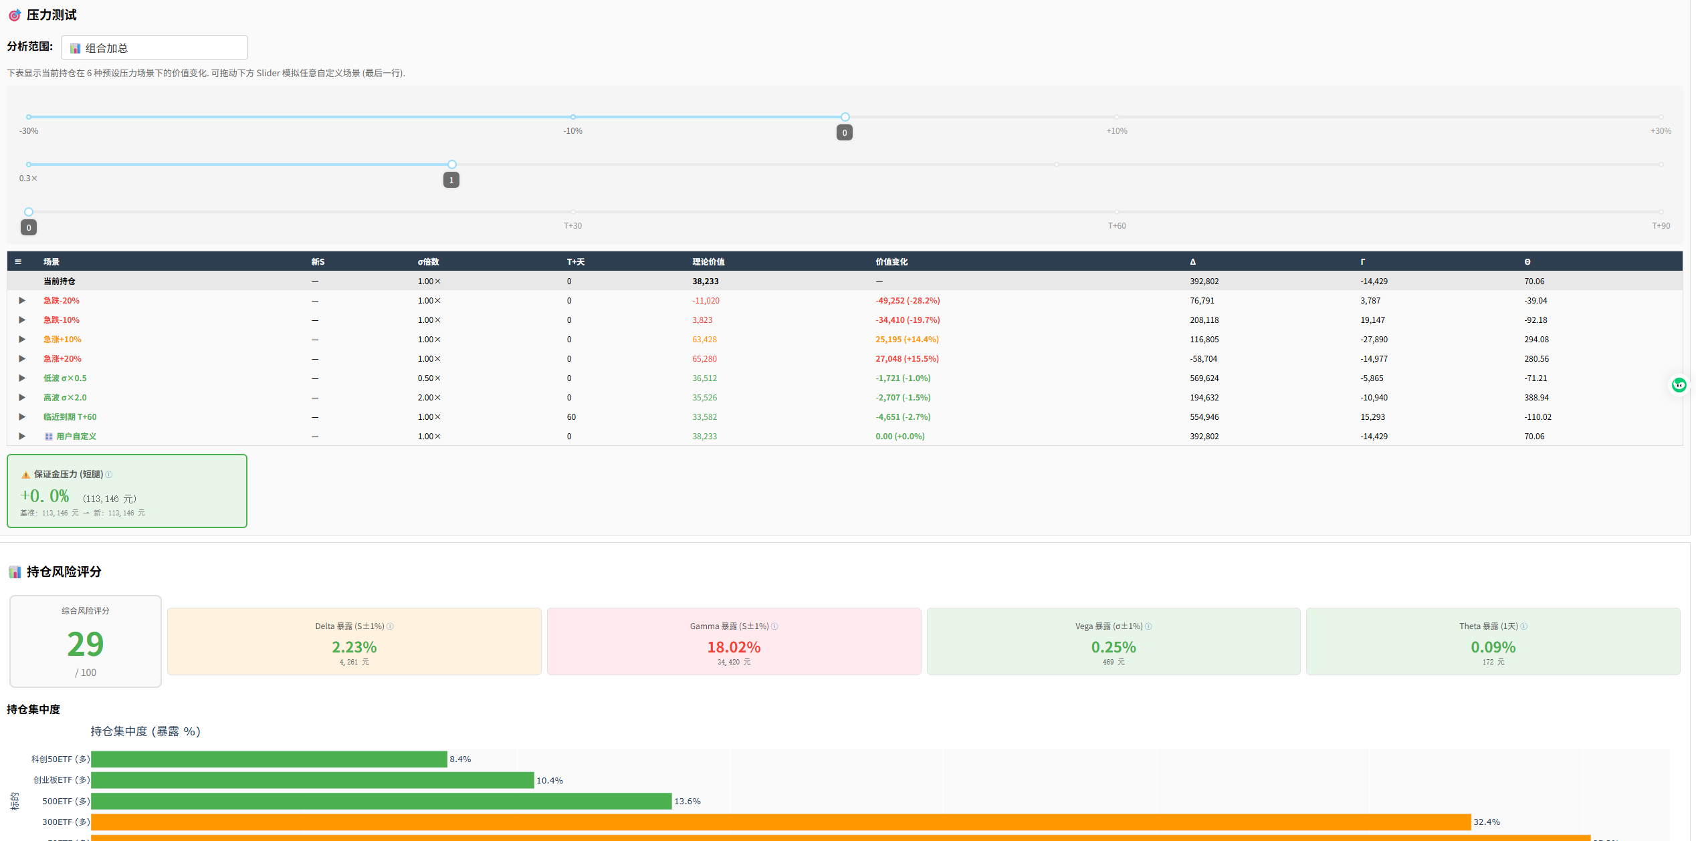Click the warning icon in 保证金压力 card
This screenshot has width=1696, height=841.
25,475
